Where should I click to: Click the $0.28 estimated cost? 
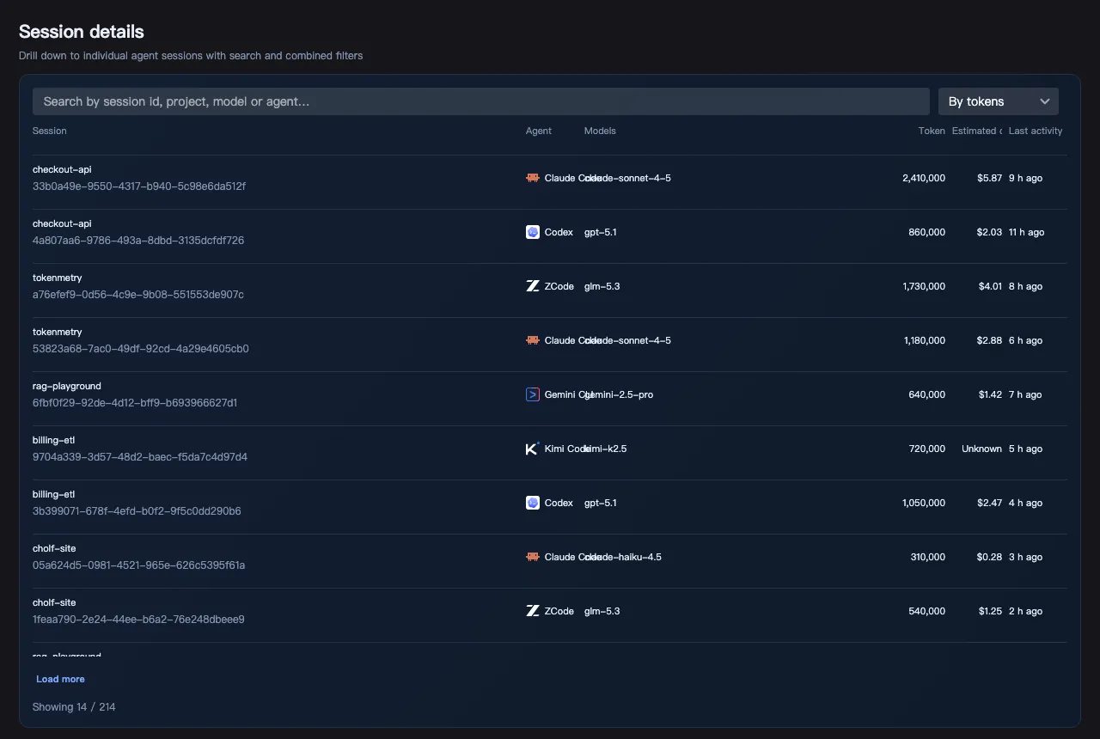(990, 557)
